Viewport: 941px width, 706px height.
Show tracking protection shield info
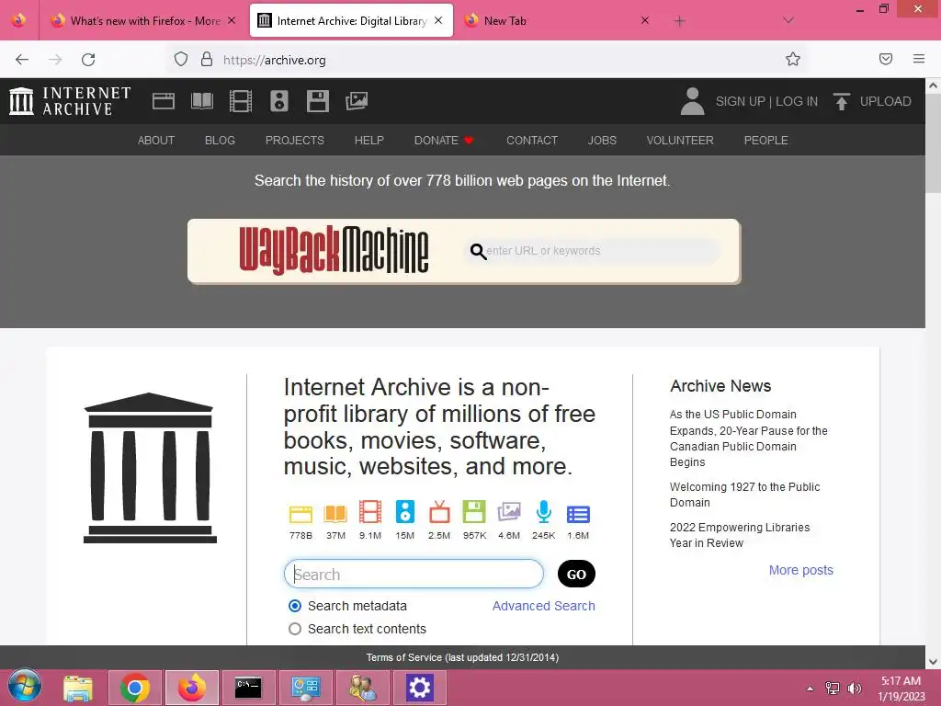click(x=181, y=59)
